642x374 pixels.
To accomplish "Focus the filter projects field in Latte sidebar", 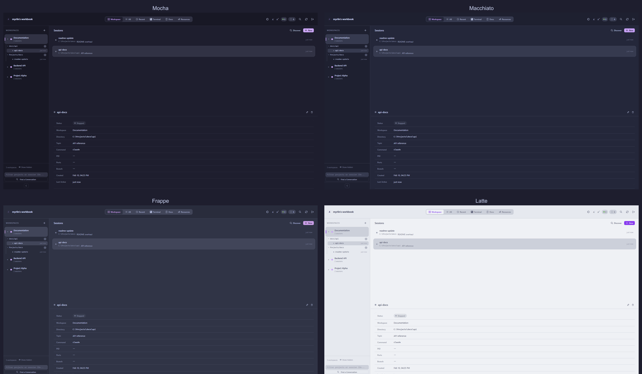I will pos(347,367).
